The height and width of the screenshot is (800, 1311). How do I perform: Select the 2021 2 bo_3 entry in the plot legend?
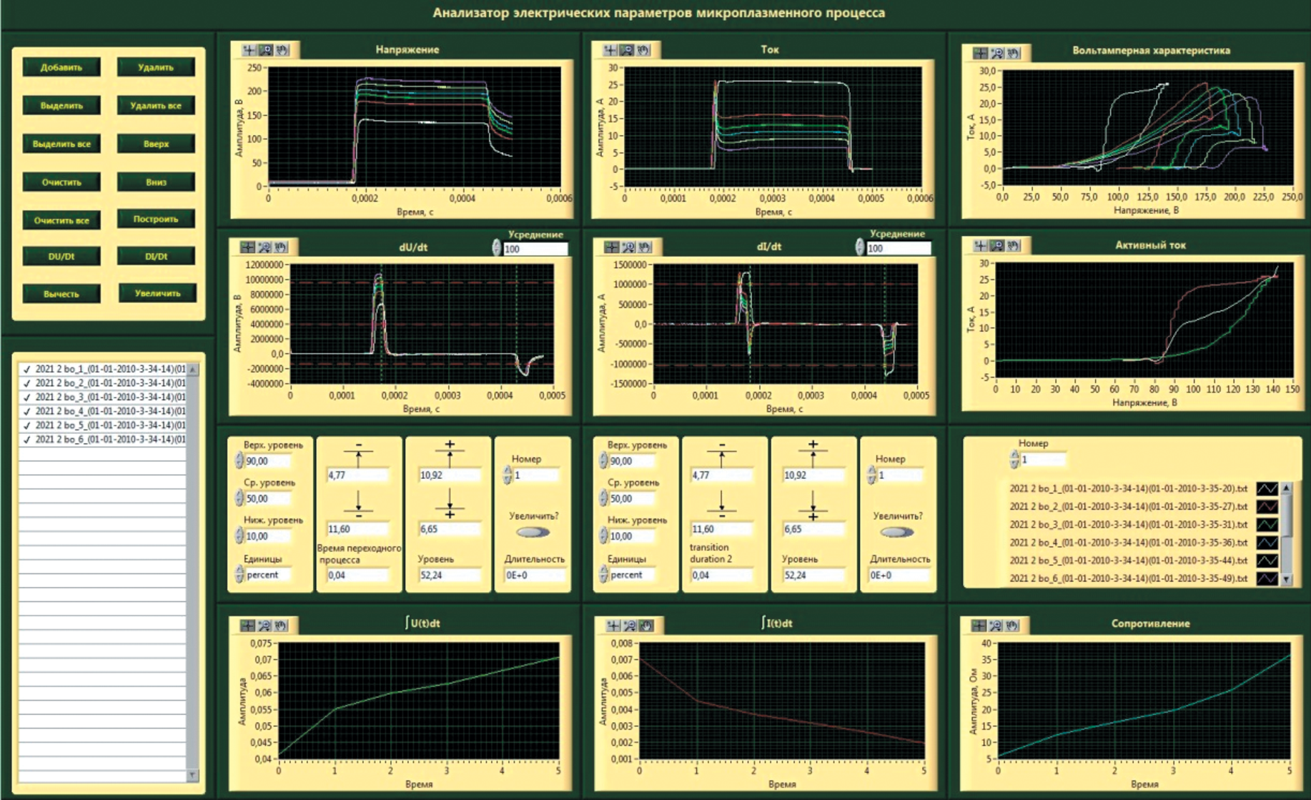pos(1127,525)
